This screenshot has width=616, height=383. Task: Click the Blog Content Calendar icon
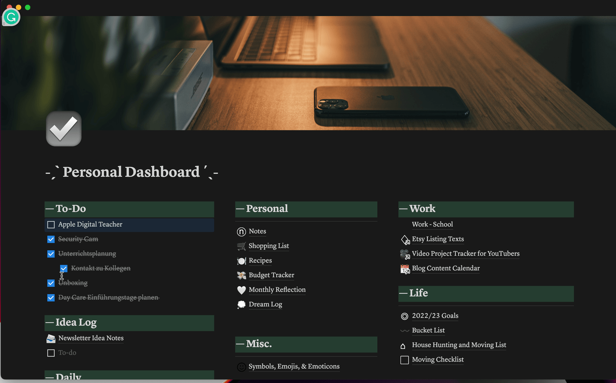click(405, 269)
